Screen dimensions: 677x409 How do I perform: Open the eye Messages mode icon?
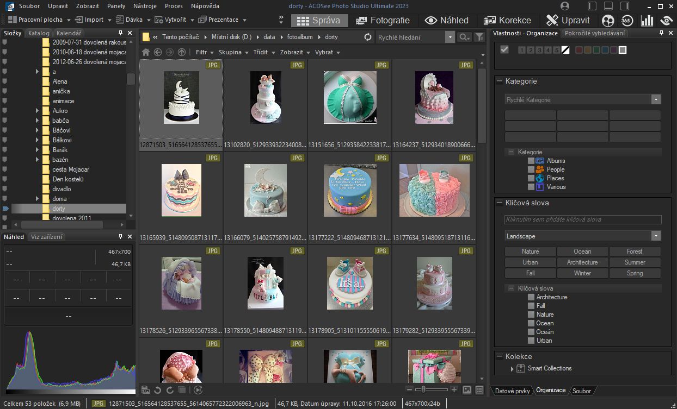[666, 21]
